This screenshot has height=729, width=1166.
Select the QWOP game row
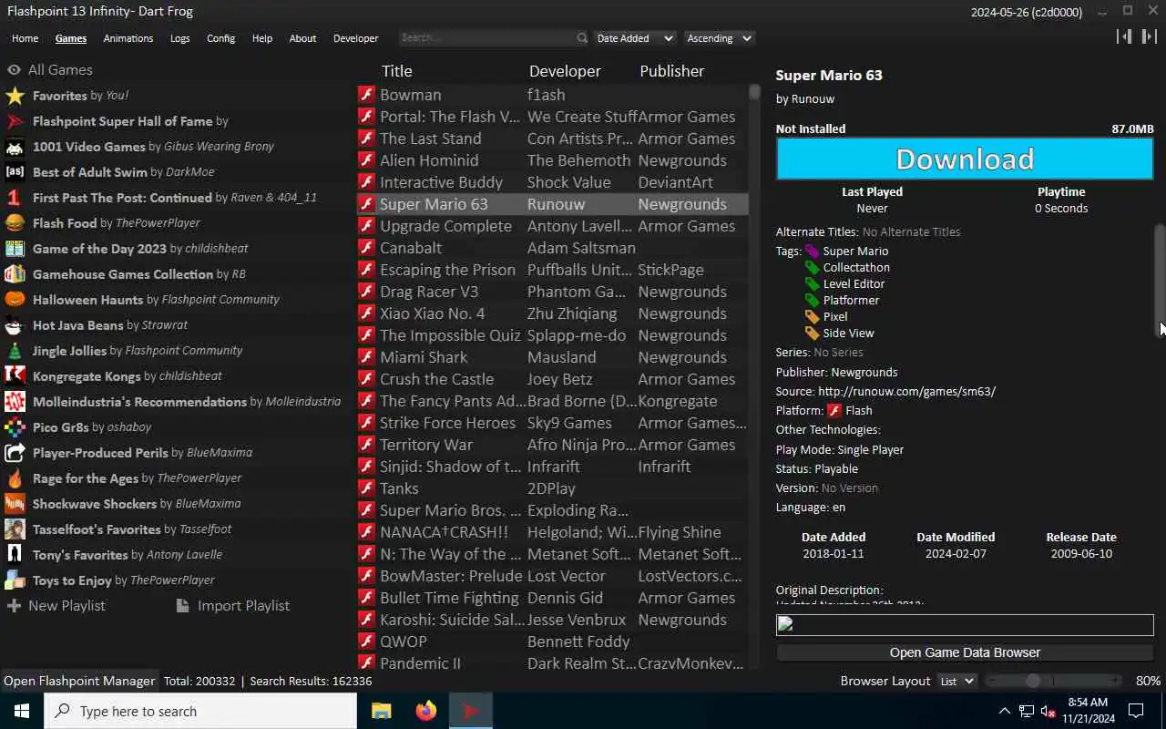tap(552, 642)
